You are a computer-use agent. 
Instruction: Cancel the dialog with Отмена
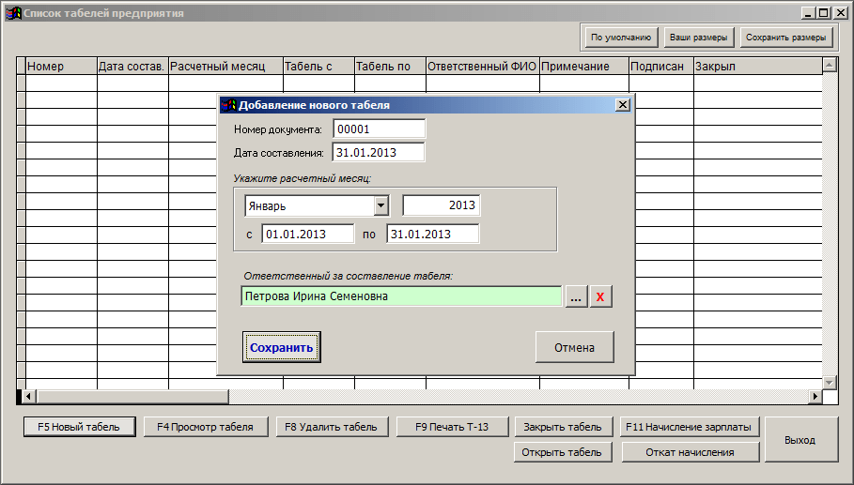[x=575, y=347]
